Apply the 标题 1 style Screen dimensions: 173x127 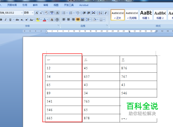point(146,15)
